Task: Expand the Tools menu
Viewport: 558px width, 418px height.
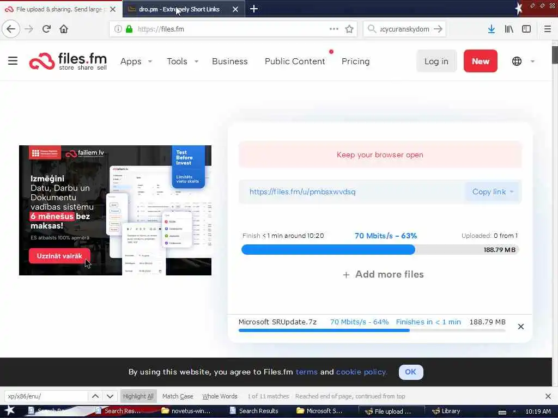Action: [183, 61]
